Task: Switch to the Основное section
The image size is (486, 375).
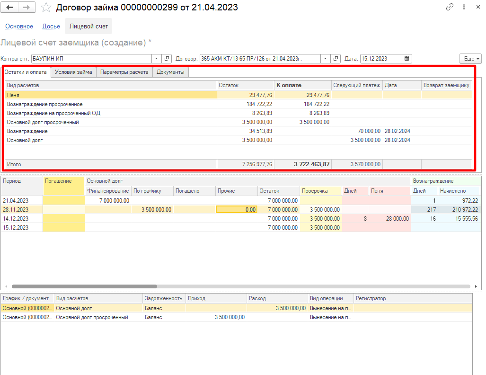Action: pos(19,27)
